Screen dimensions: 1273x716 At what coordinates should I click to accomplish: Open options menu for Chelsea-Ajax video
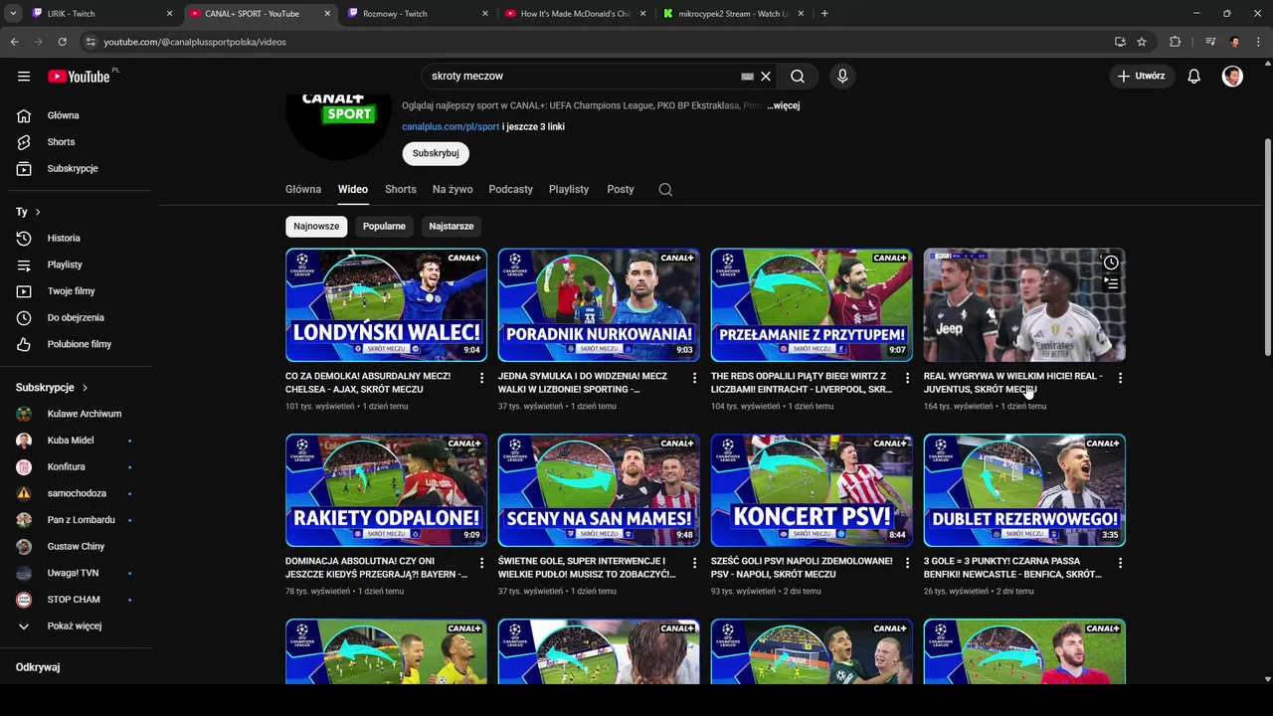(481, 378)
